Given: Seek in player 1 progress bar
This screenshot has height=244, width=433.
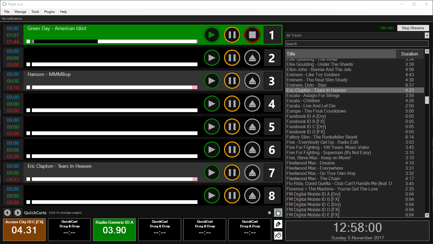Looking at the screenshot, I should point(115,42).
